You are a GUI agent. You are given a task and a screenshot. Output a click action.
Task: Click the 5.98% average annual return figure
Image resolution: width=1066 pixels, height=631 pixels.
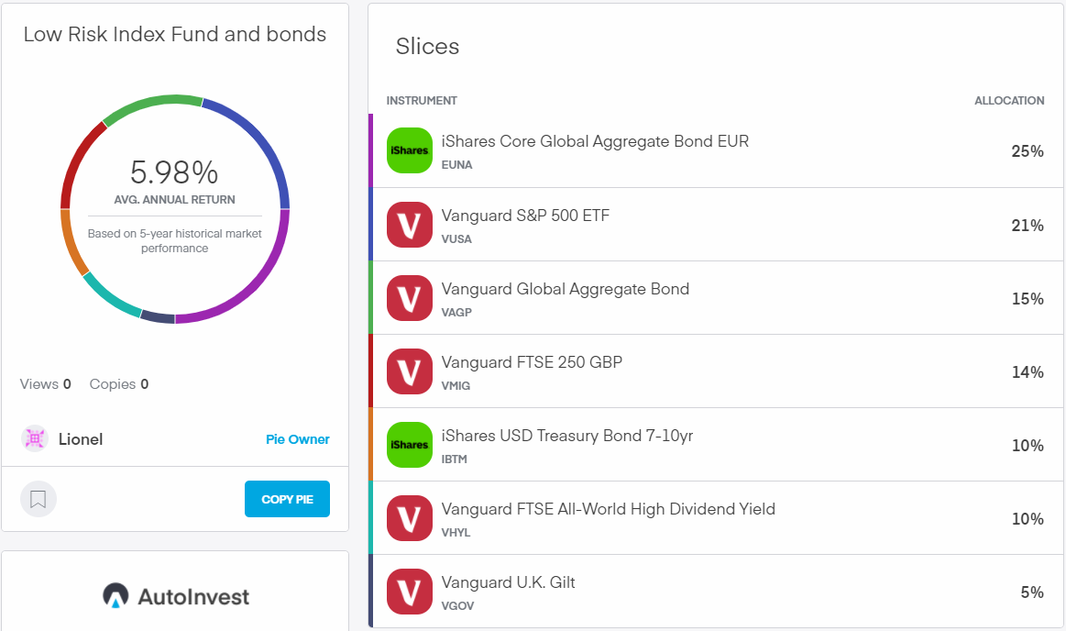(x=174, y=172)
